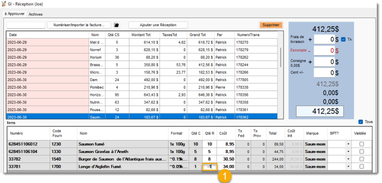The image size is (382, 183).
Task: Edit Qté R for Burger de Saumon
Action: pos(210,159)
